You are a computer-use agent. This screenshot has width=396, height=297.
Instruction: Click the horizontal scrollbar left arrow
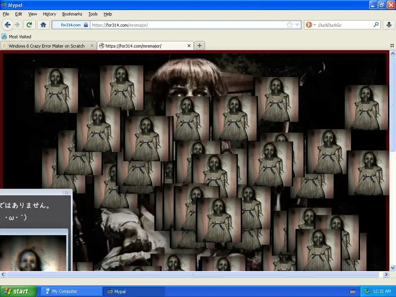point(3,274)
